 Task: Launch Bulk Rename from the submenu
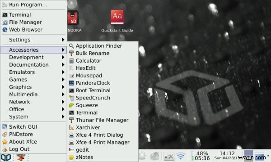(103, 53)
